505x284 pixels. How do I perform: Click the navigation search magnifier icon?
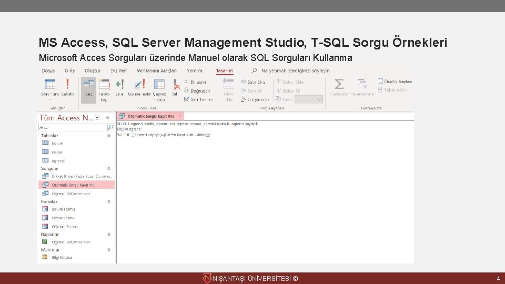(x=110, y=127)
